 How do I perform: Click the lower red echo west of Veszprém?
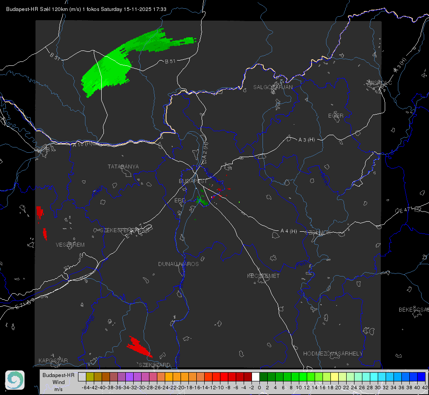(45, 234)
